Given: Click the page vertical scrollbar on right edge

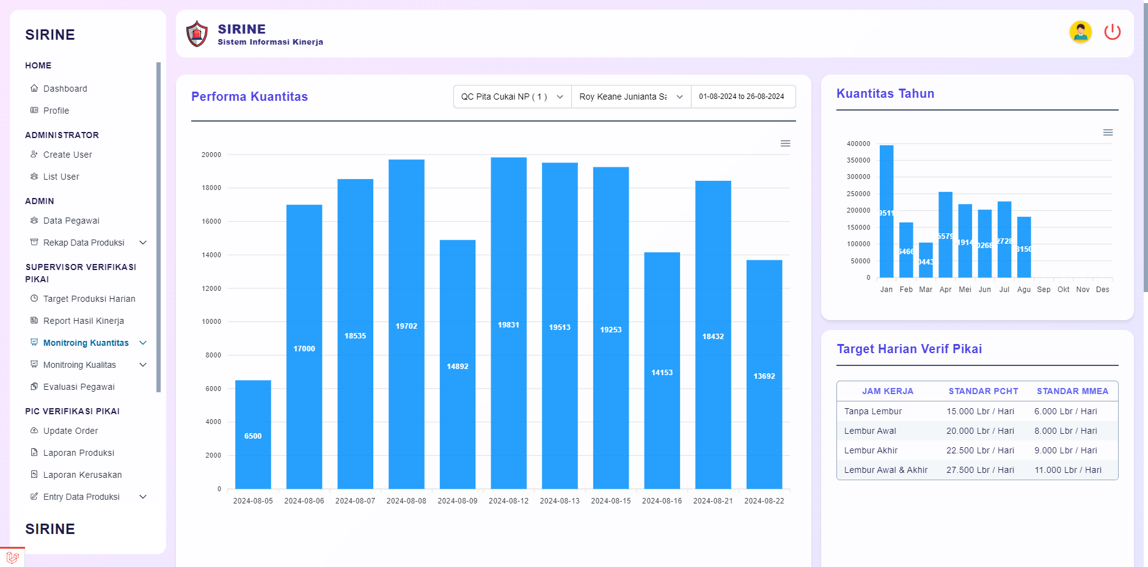Looking at the screenshot, I should [1146, 147].
